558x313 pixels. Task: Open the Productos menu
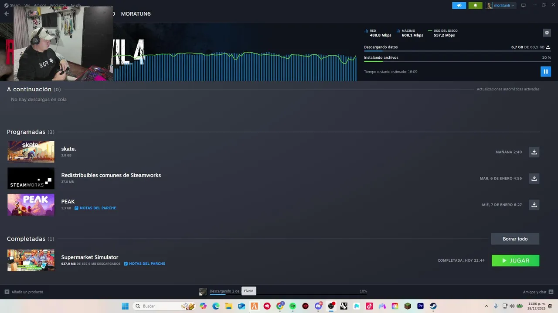point(58,5)
